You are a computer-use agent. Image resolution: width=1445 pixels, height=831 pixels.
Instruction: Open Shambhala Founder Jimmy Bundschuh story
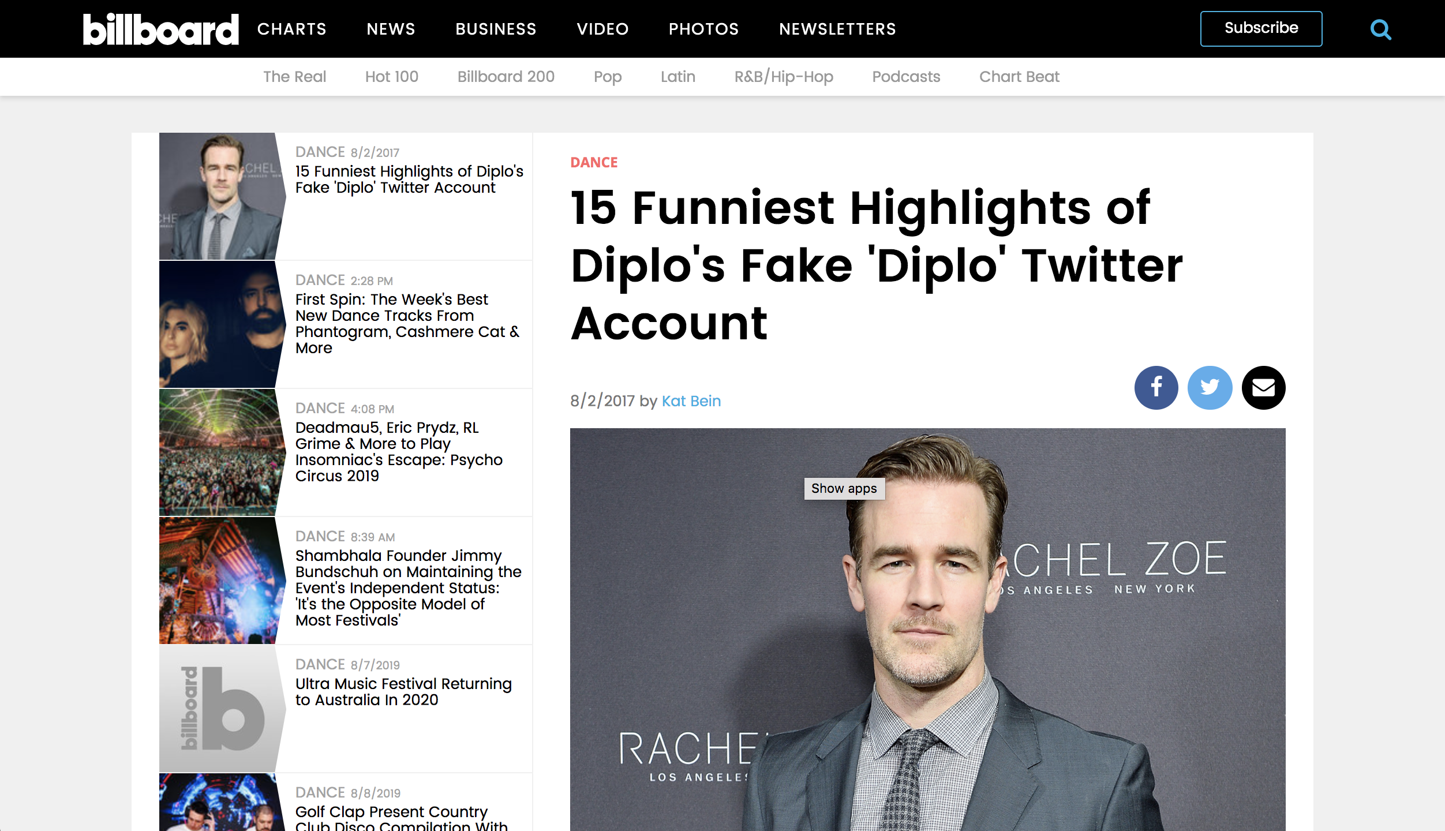coord(408,588)
